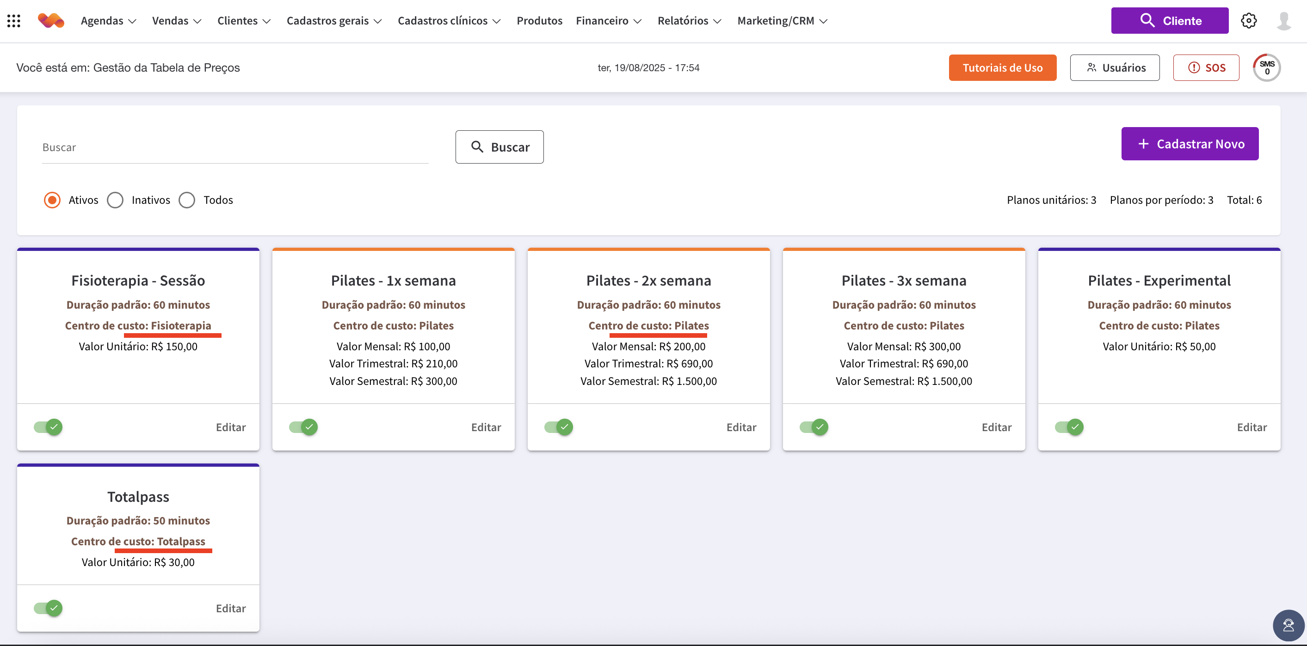Click the colorful home logo icon
Screen dimensions: 1307x646
pos(51,21)
